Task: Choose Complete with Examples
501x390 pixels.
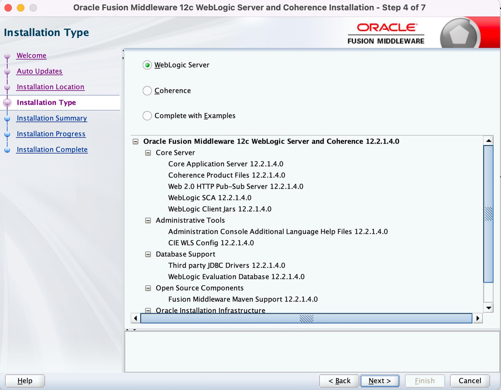Action: [x=147, y=116]
